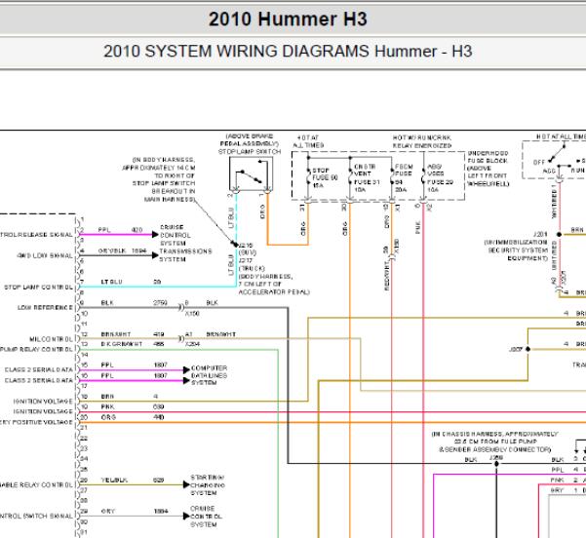586x538 pixels.
Task: Click circuit number "2750" on the BLK wire
Action: coord(160,302)
